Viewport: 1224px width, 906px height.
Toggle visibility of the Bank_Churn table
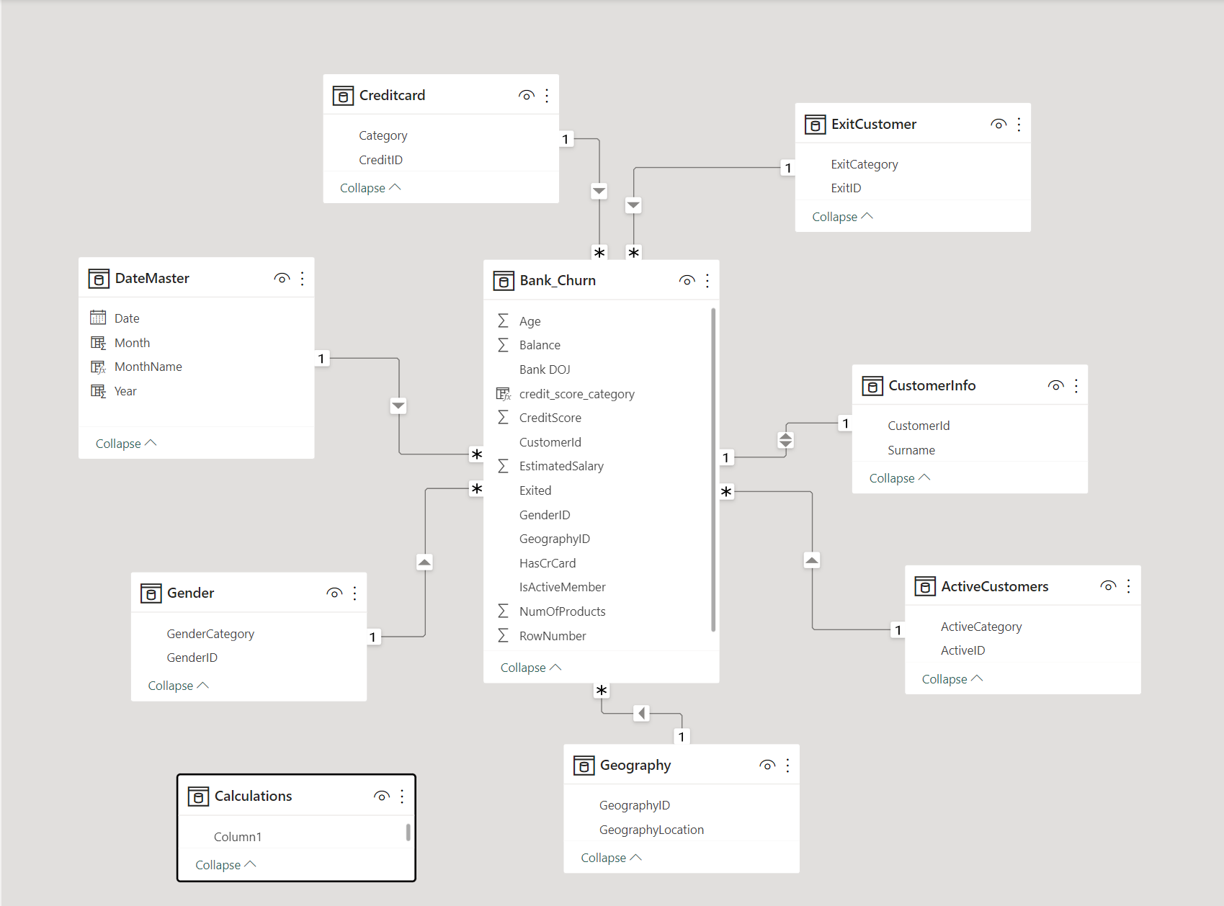(x=687, y=280)
